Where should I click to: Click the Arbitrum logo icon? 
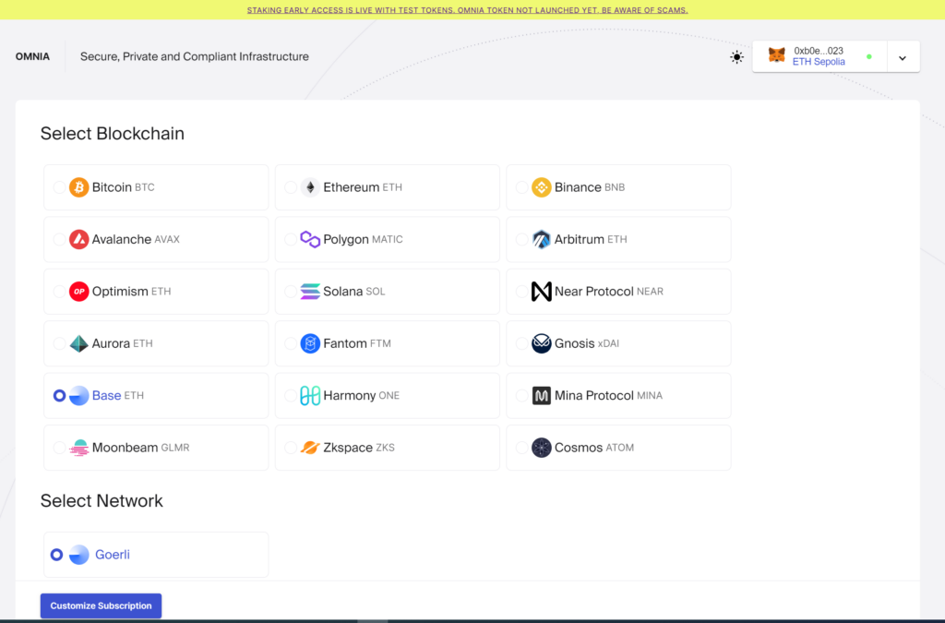click(541, 239)
